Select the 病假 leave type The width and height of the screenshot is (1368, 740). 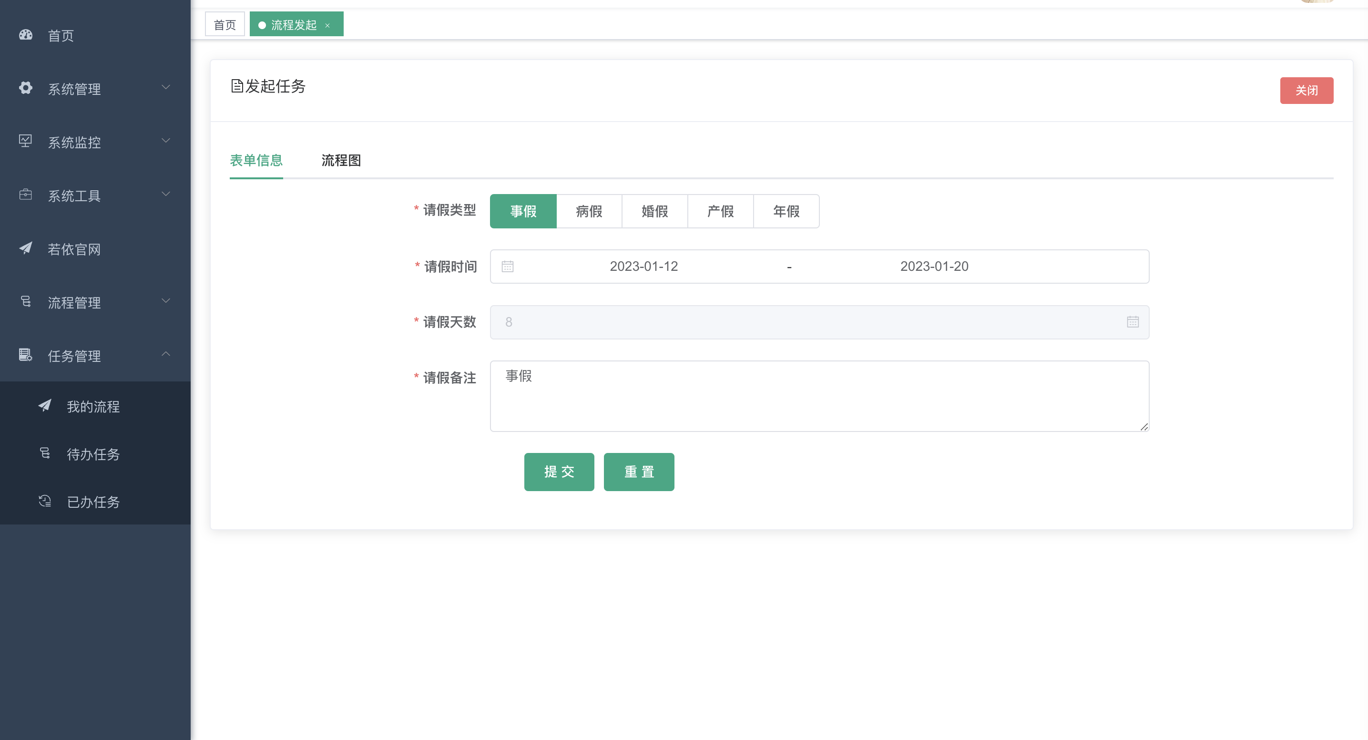[588, 211]
